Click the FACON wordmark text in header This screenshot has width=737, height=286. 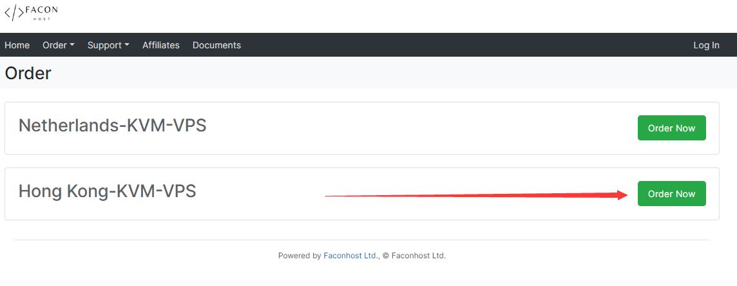(42, 10)
